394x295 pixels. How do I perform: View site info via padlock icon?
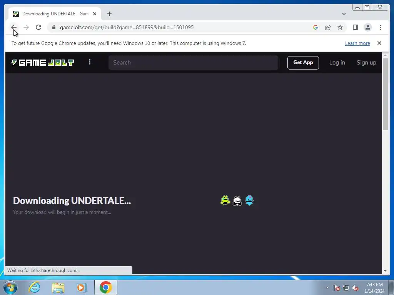[54, 27]
